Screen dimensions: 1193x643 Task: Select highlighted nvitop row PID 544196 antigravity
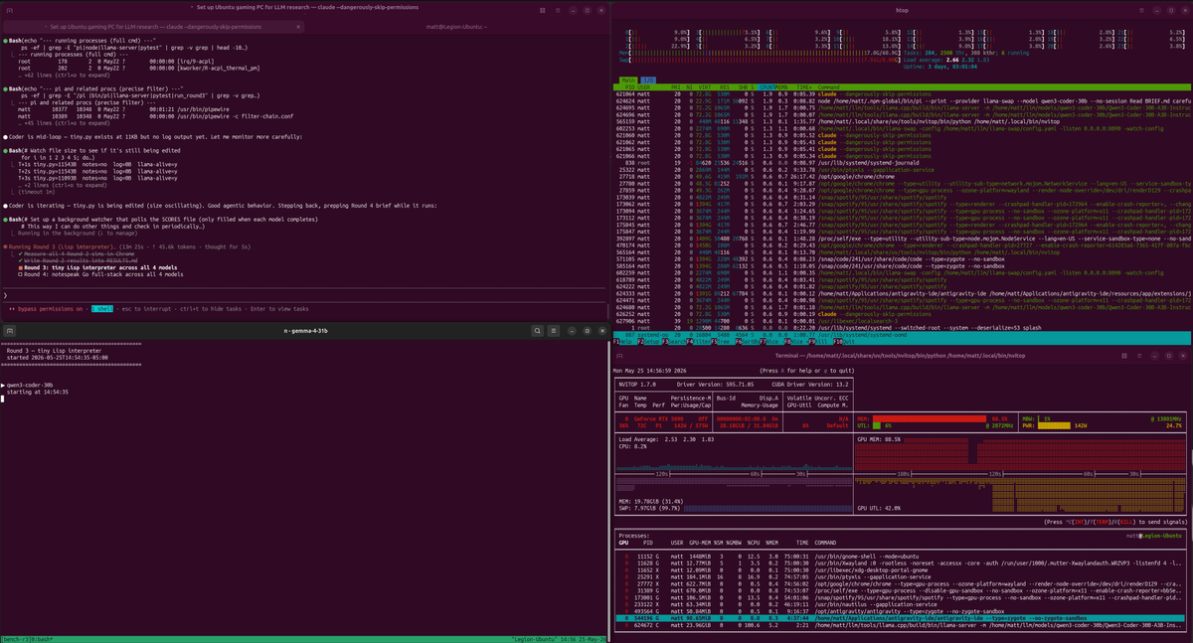tap(903, 619)
